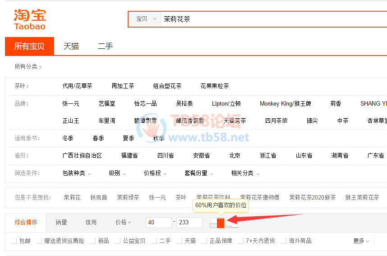This screenshot has width=387, height=256.
Task: Select province 福建省
Action: (129, 156)
